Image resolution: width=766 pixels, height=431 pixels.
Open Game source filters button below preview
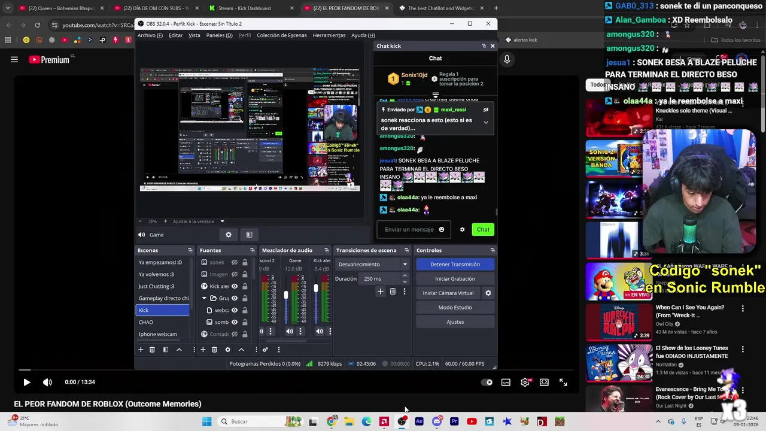point(249,235)
